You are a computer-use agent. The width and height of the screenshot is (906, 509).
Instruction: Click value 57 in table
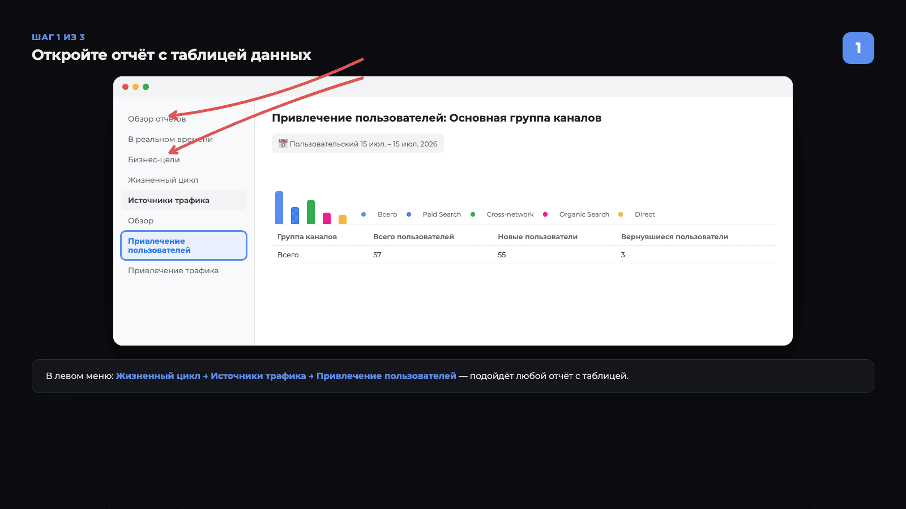click(377, 255)
